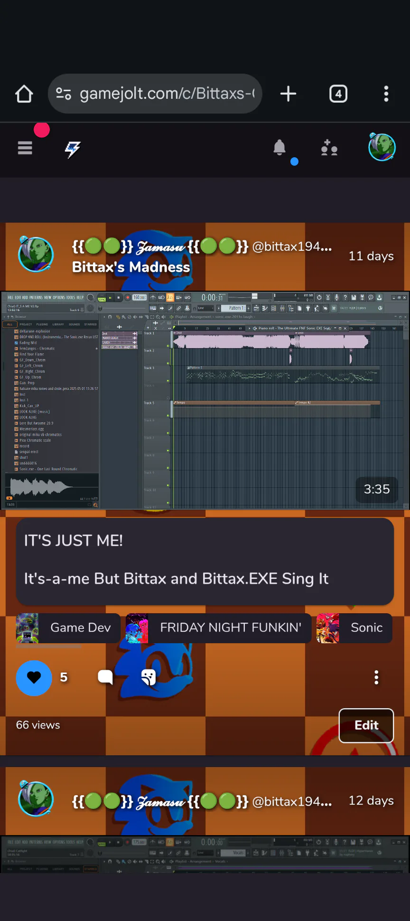Open Chrome's three-dot overflow menu
This screenshot has height=921, width=410.
coord(386,94)
